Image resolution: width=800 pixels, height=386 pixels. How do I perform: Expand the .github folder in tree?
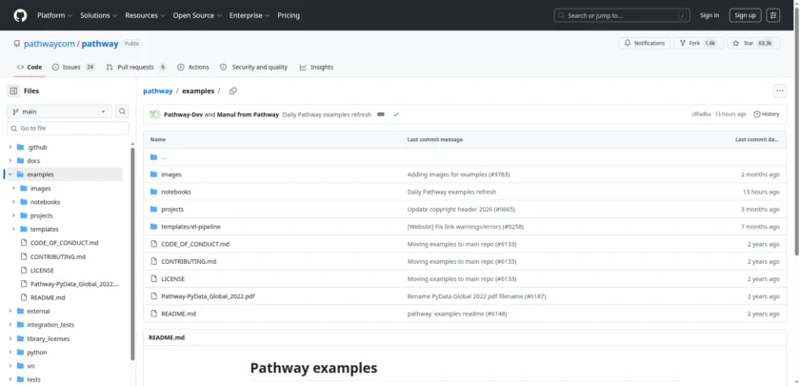[x=10, y=147]
